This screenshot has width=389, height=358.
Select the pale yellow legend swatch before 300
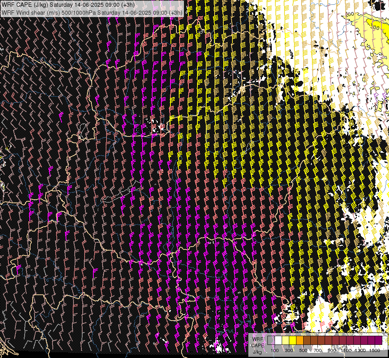click(286, 340)
